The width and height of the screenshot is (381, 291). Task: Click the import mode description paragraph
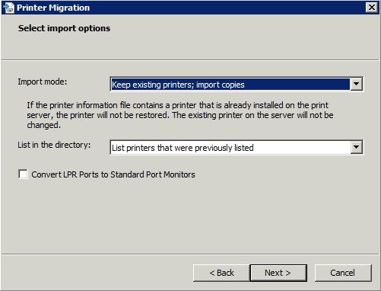[x=180, y=115]
